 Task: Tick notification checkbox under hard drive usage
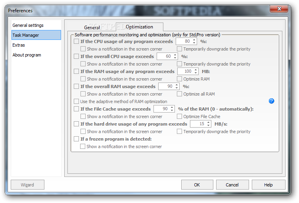83,132
